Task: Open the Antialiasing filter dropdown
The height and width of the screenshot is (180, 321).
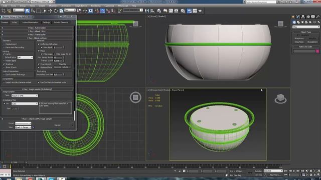Action: [x=25, y=103]
